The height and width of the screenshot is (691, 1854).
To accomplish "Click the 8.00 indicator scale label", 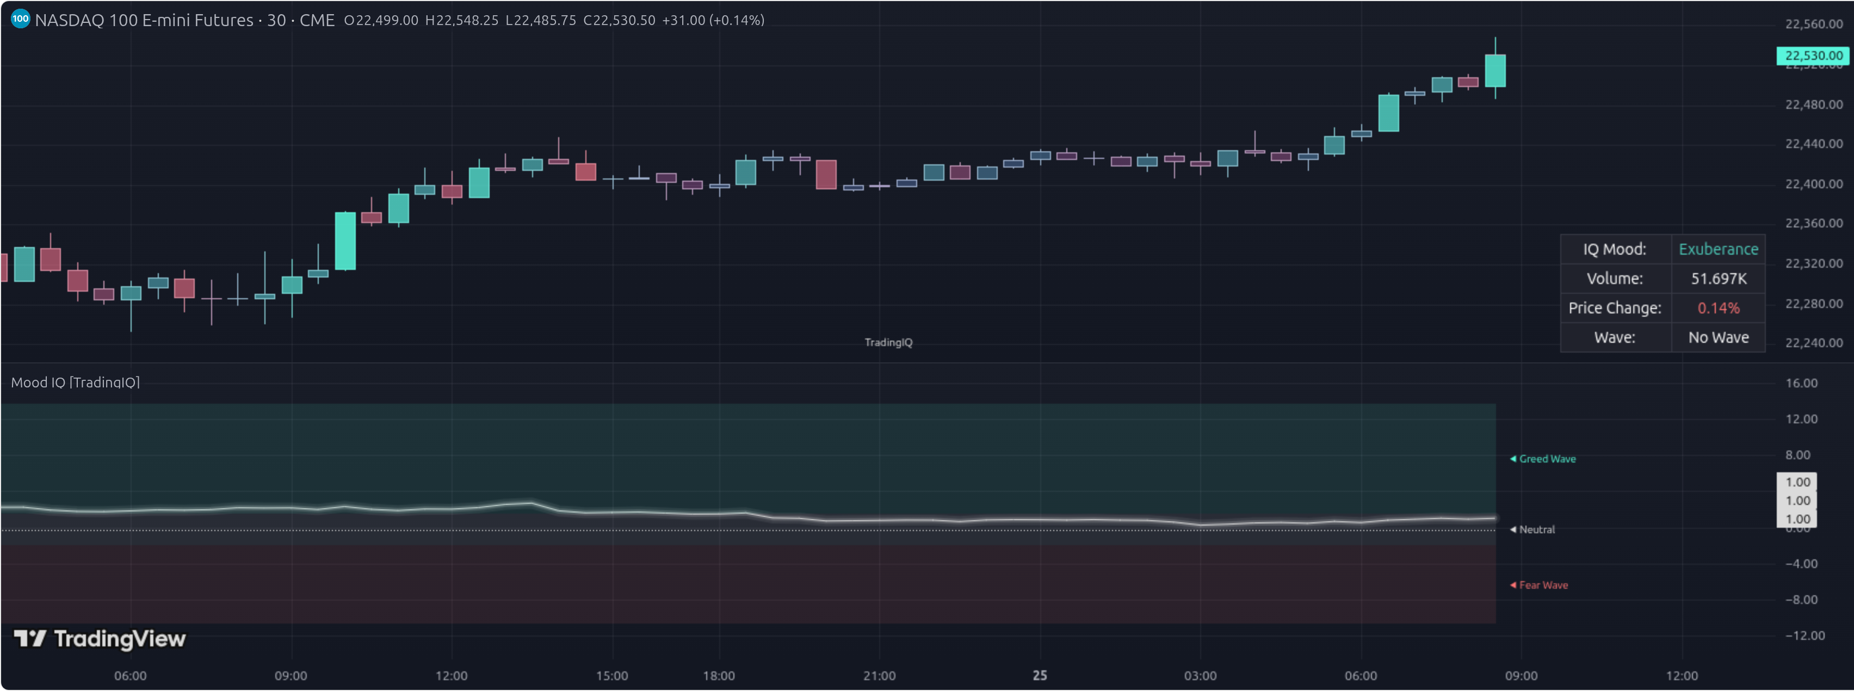I will click(1797, 455).
